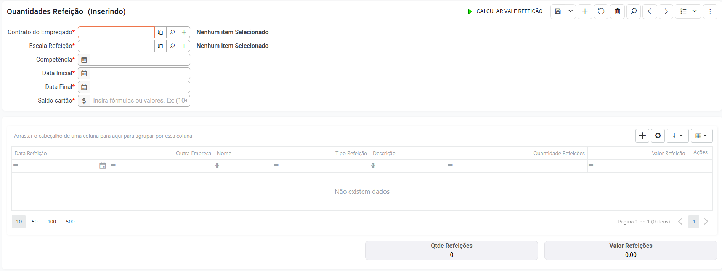This screenshot has height=271, width=722.
Task: Open the grid column chooser dropdown
Action: pos(701,136)
